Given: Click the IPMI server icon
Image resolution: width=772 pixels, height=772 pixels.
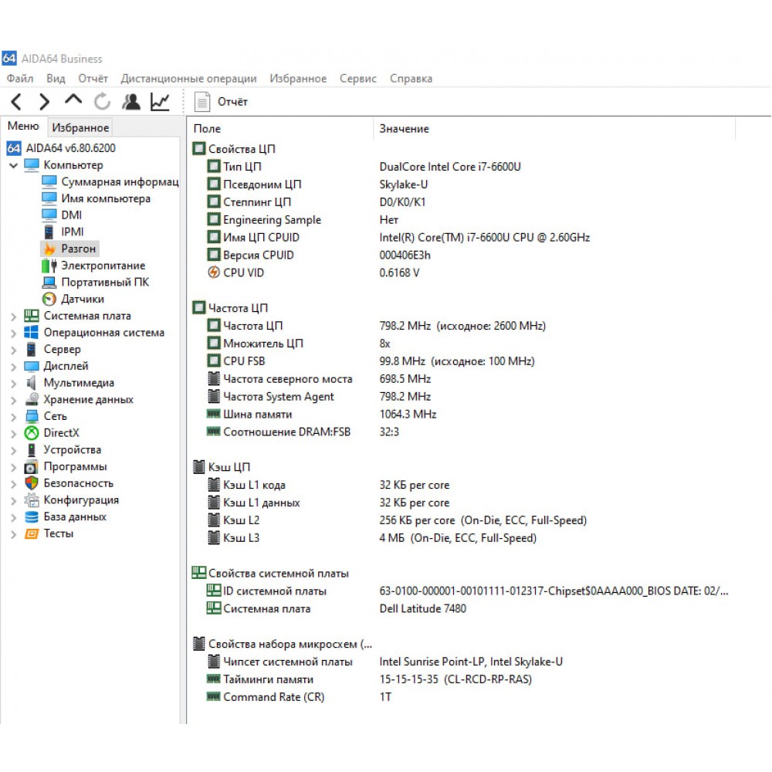Looking at the screenshot, I should [49, 232].
